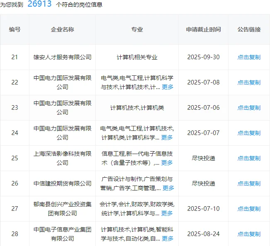Expand 更多 in row 28 majors
Viewport: 270px width, 246px height.
(168, 239)
